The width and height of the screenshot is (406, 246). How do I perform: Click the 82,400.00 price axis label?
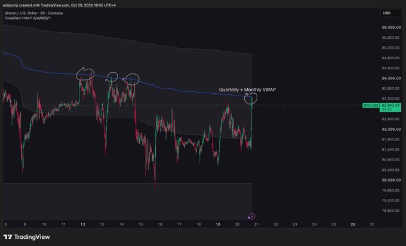pos(391,119)
